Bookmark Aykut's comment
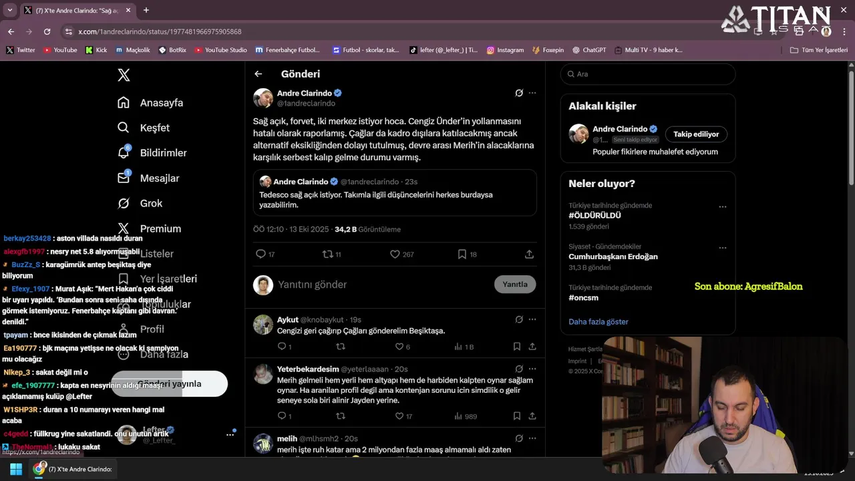 (517, 347)
